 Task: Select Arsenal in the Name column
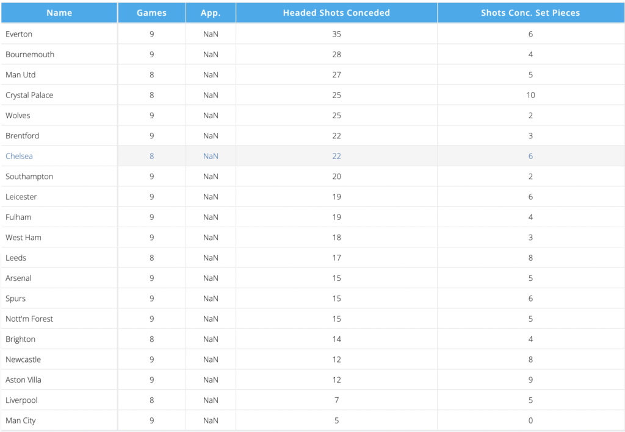click(19, 278)
